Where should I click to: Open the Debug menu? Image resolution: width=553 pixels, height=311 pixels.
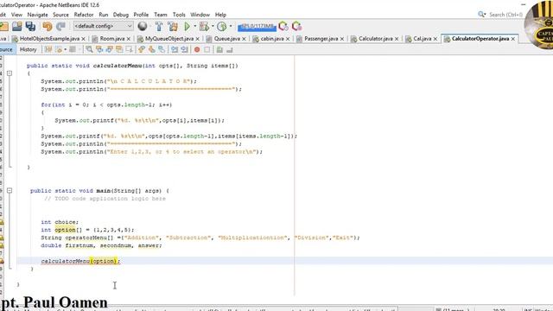[x=121, y=15]
